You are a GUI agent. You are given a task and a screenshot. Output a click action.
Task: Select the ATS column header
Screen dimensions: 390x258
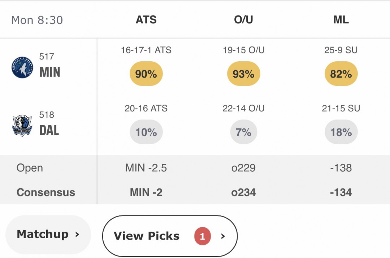point(146,19)
